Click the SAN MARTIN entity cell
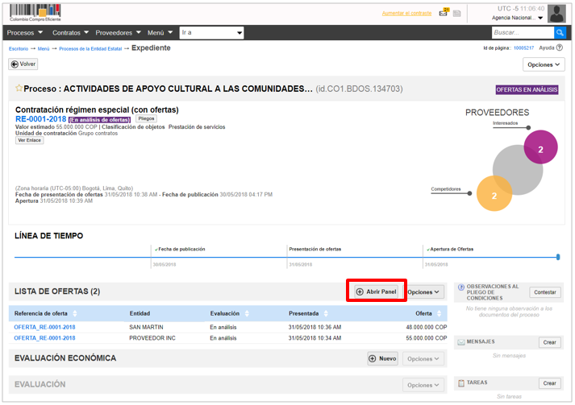This screenshot has height=405, width=575. pyautogui.click(x=146, y=327)
